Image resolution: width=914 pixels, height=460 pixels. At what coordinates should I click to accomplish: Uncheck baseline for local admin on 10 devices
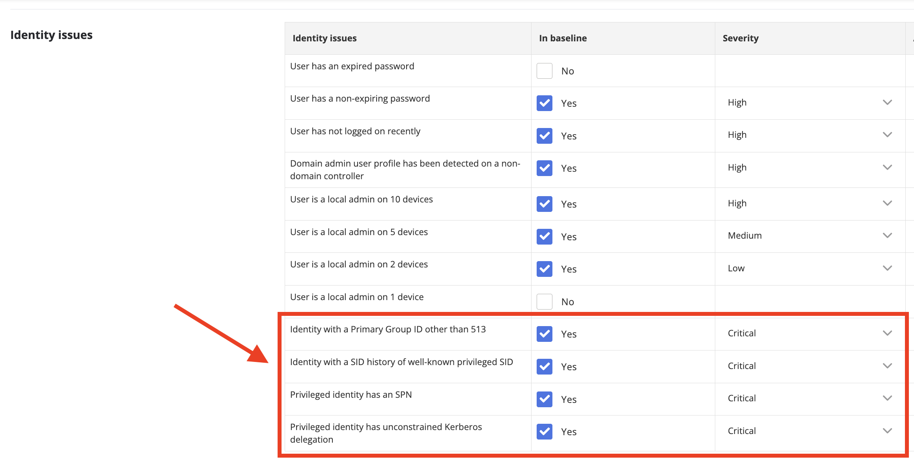click(x=544, y=204)
